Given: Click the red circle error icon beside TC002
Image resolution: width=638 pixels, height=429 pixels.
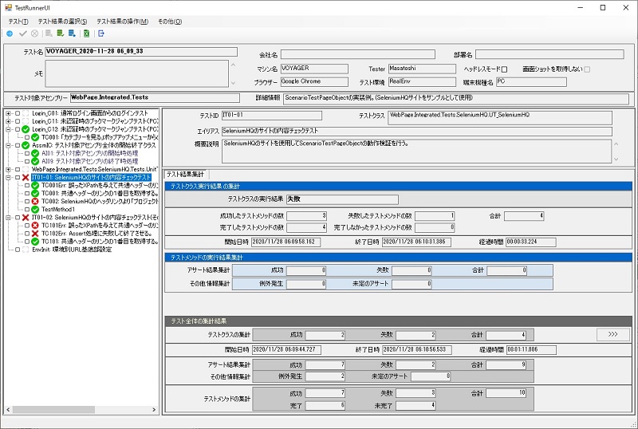Looking at the screenshot, I should pos(35,202).
